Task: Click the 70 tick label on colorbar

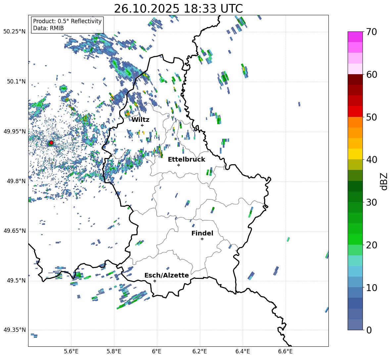Action: click(x=372, y=32)
